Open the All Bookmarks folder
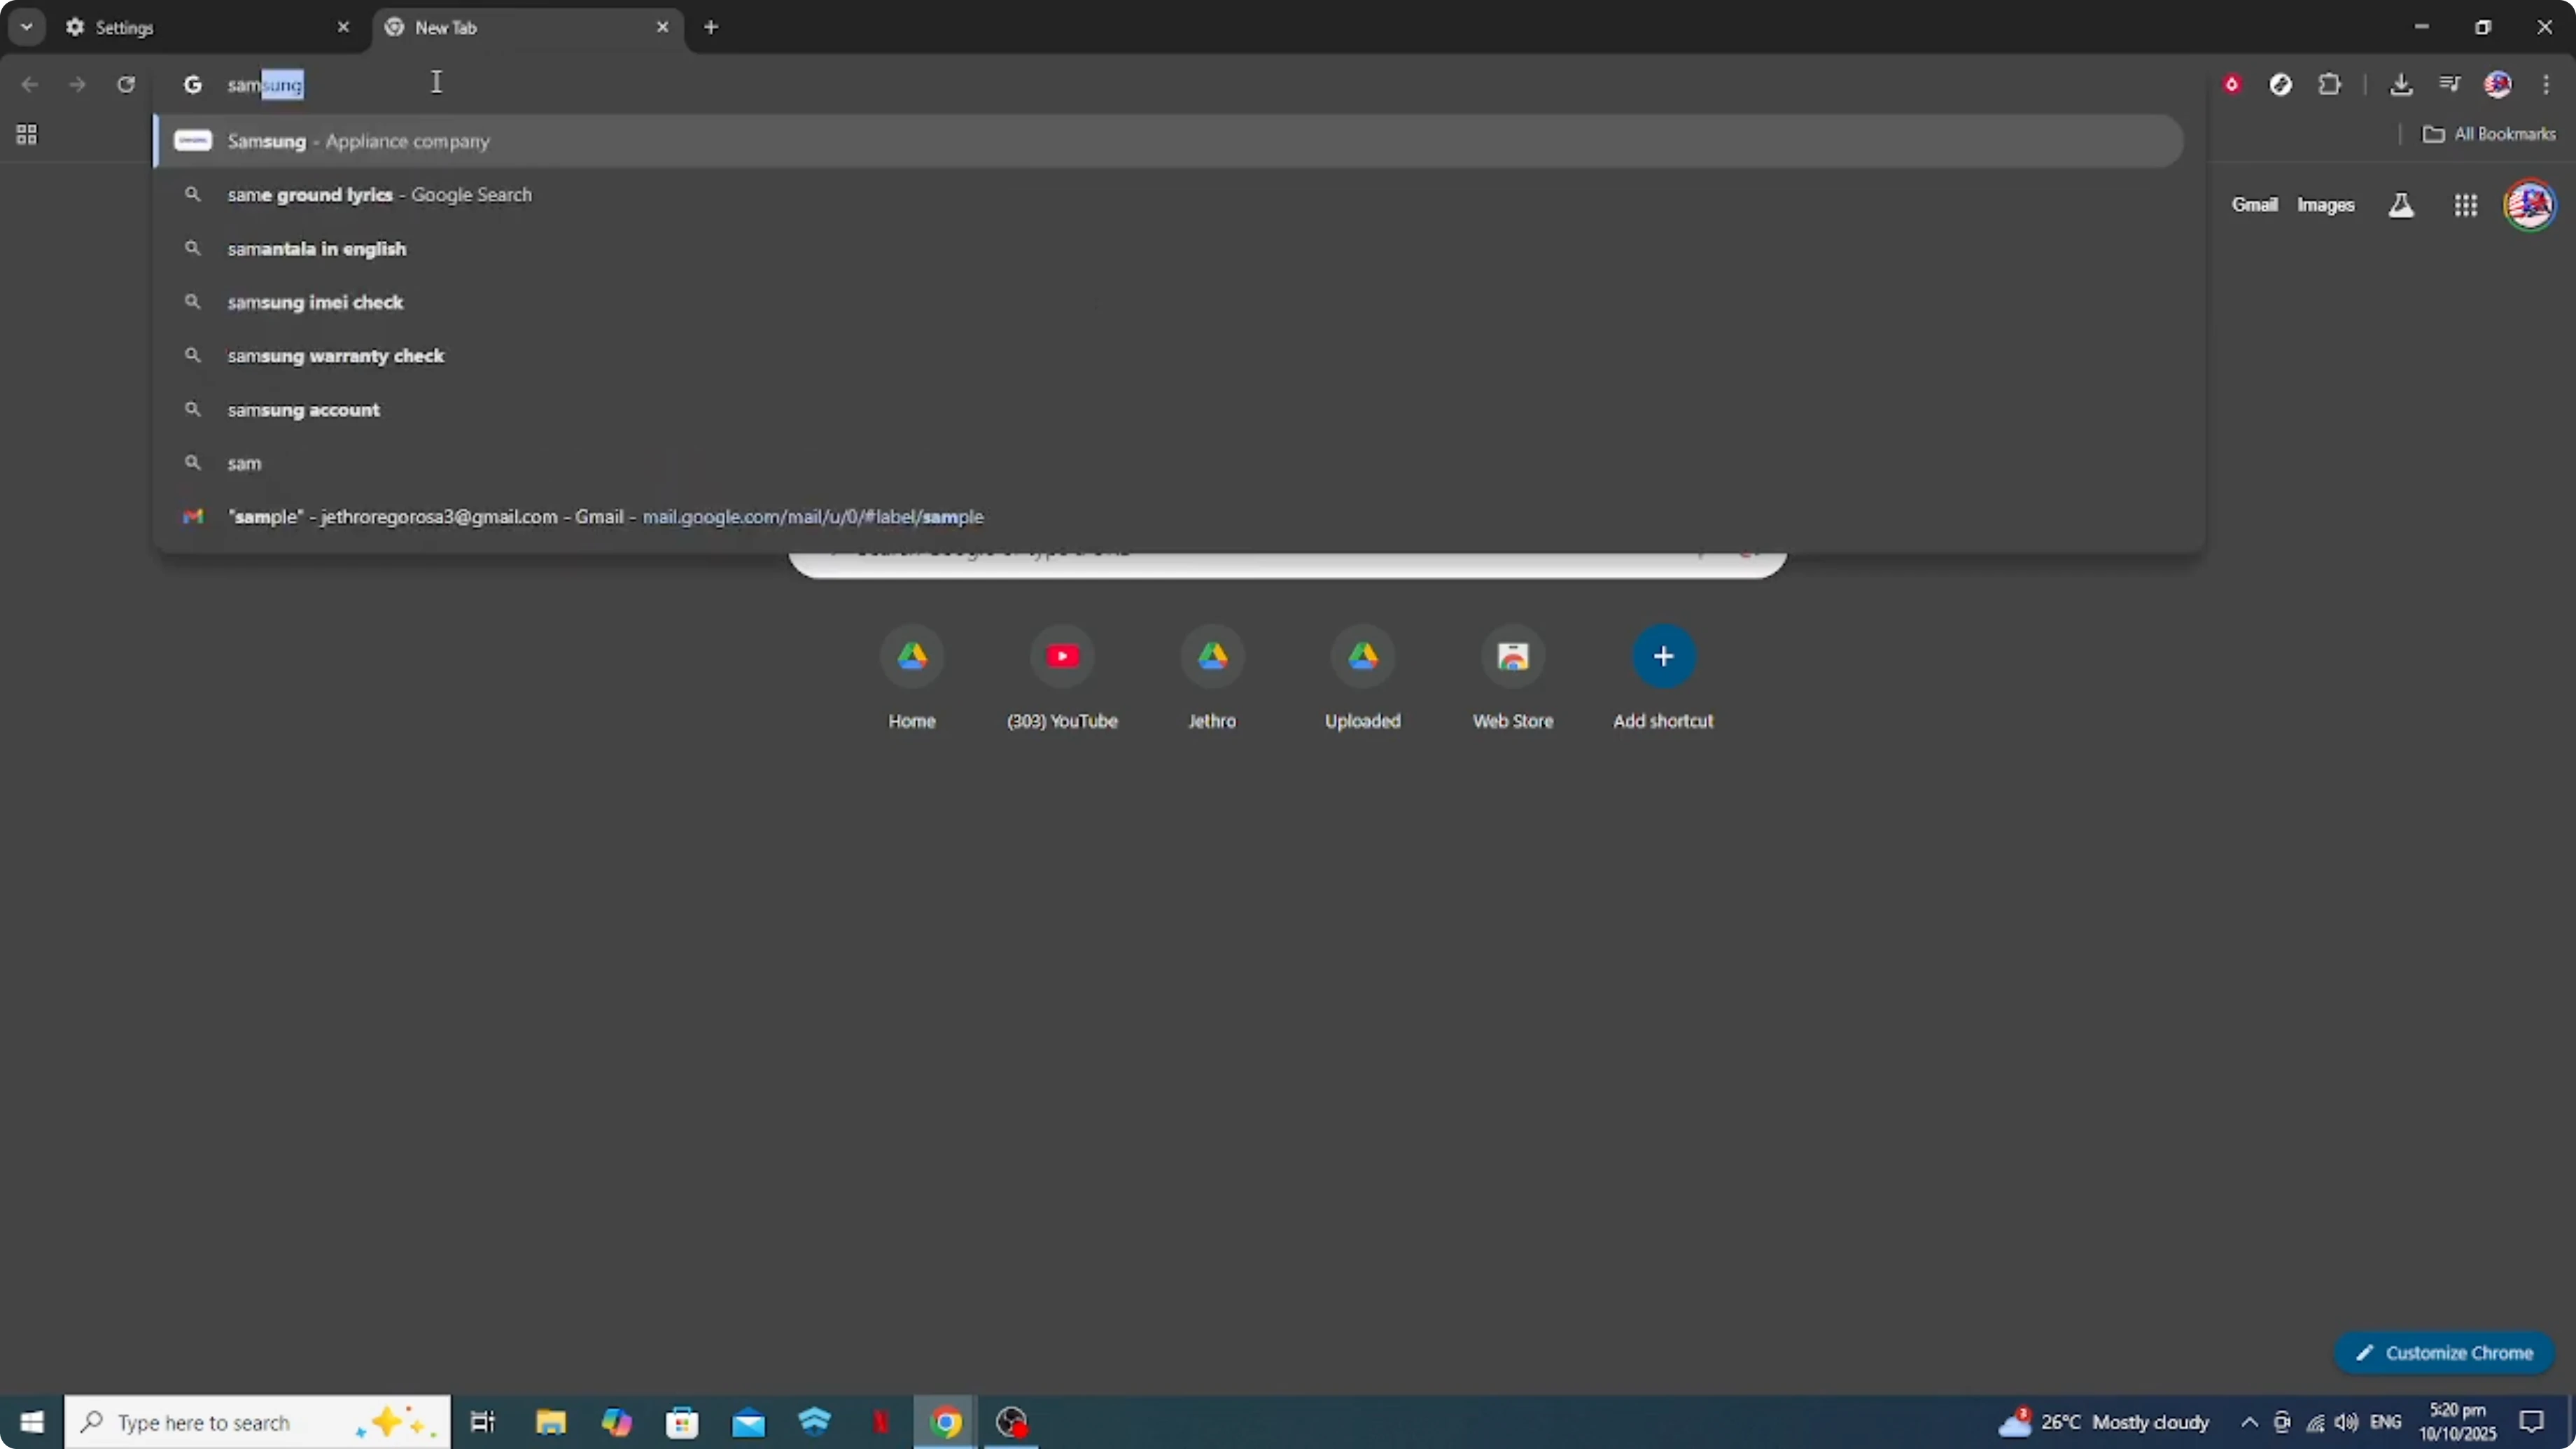Screen dimensions: 2576x1449 (2489, 134)
